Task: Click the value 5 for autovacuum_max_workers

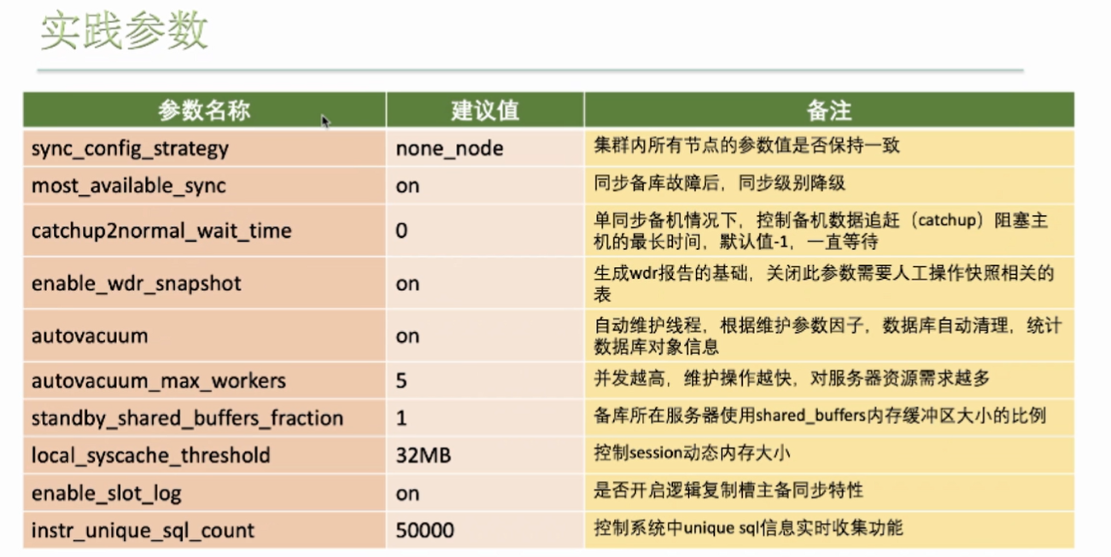Action: click(485, 380)
